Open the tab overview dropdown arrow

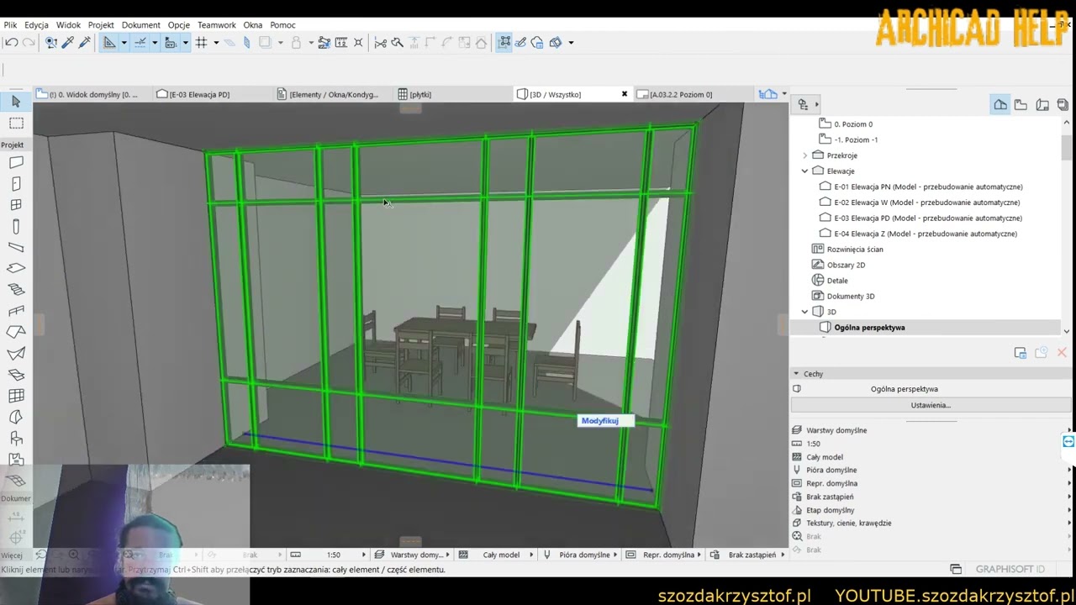pos(783,94)
